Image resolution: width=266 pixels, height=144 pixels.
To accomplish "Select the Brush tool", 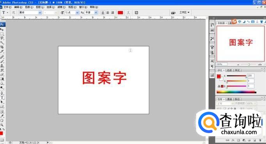I will pyautogui.click(x=2, y=61).
